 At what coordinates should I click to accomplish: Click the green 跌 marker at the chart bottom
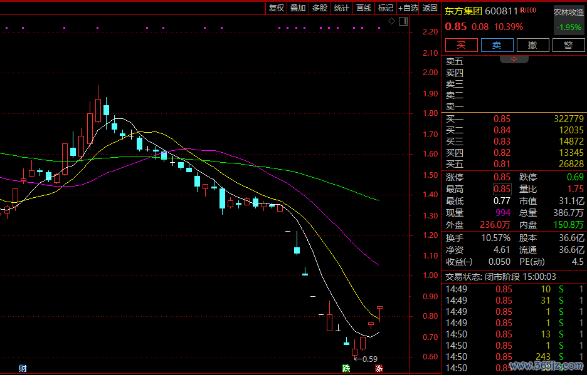(346, 369)
